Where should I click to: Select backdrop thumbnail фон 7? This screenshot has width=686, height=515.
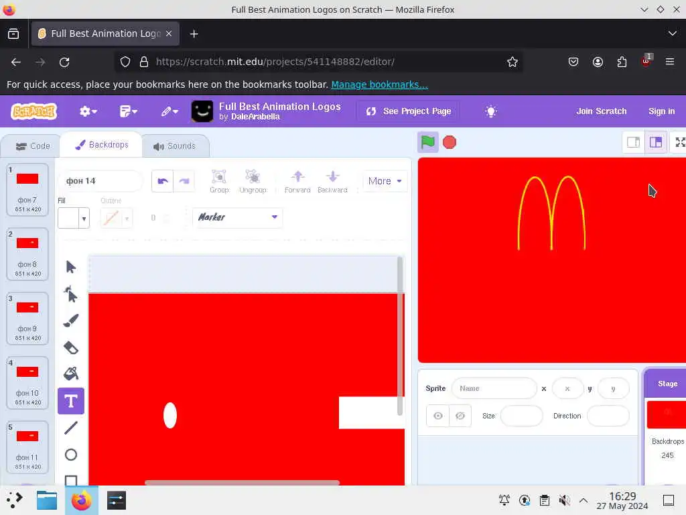[x=27, y=190]
